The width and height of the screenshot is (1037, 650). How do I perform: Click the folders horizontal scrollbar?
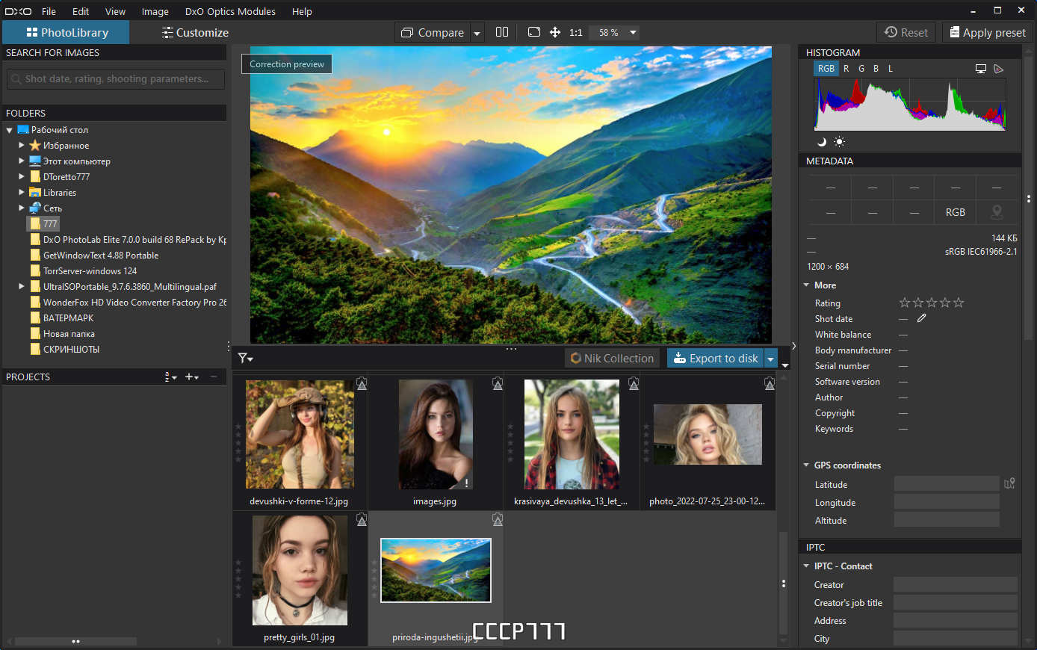click(x=75, y=641)
